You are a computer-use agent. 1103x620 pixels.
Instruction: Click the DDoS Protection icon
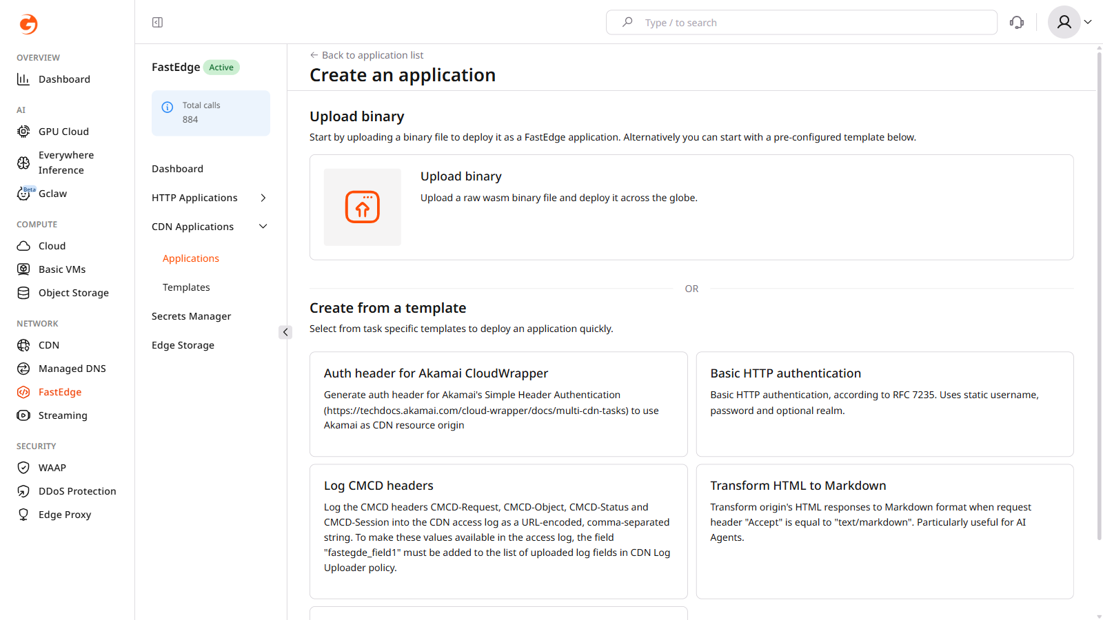[23, 491]
